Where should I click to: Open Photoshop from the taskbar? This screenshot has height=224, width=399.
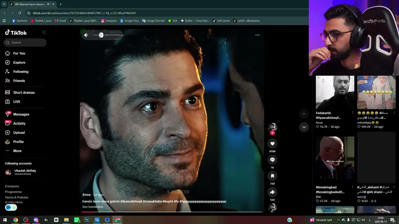click(x=87, y=220)
